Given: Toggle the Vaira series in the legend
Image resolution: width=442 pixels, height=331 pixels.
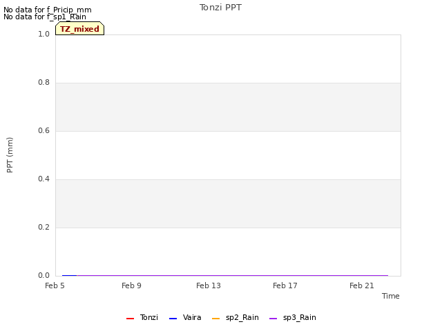Looking at the screenshot, I should click(185, 317).
